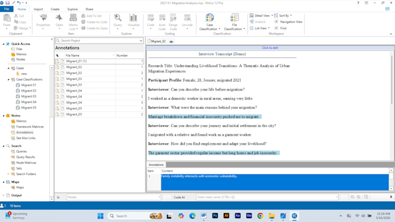
Task: Open the Detail View dropdown
Action: tap(261, 16)
